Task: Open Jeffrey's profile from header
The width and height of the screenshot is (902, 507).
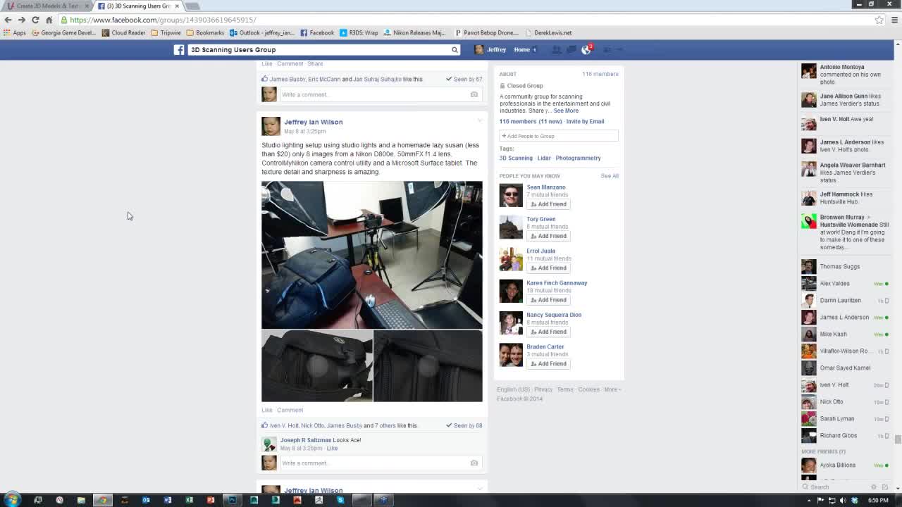Action: coord(490,49)
